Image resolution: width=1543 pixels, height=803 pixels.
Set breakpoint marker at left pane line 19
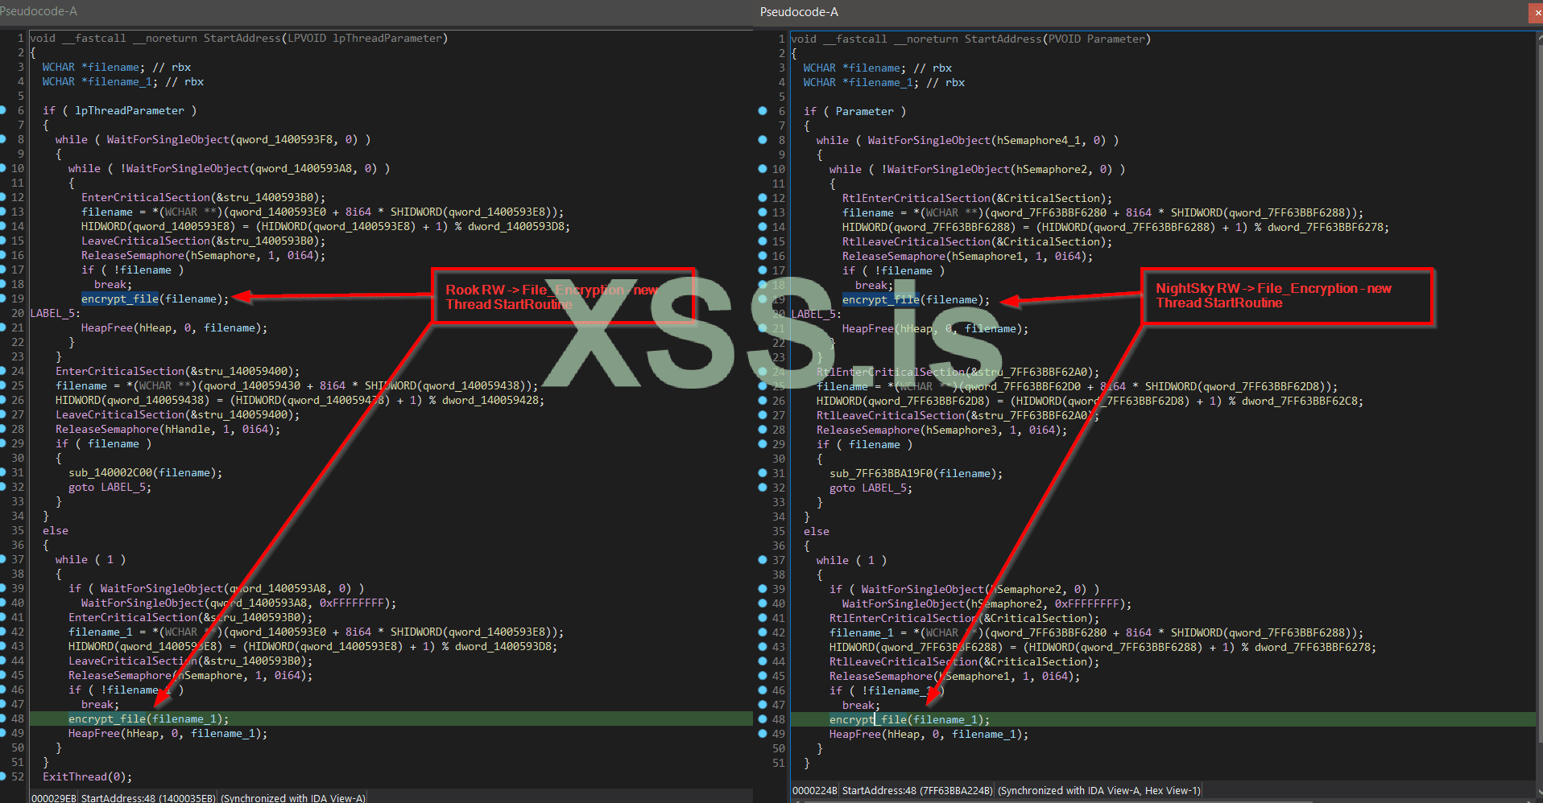click(x=2, y=299)
